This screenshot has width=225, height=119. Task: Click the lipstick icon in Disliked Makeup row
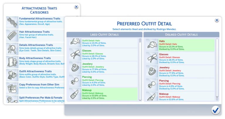[152, 95]
